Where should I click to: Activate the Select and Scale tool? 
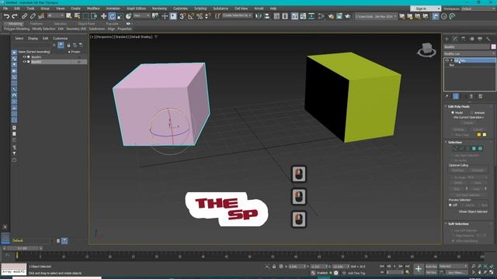[120, 16]
